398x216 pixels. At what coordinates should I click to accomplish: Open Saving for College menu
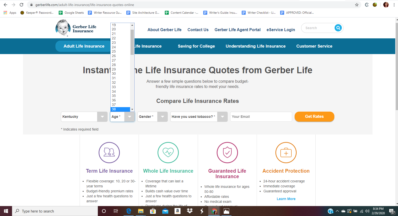pyautogui.click(x=196, y=46)
